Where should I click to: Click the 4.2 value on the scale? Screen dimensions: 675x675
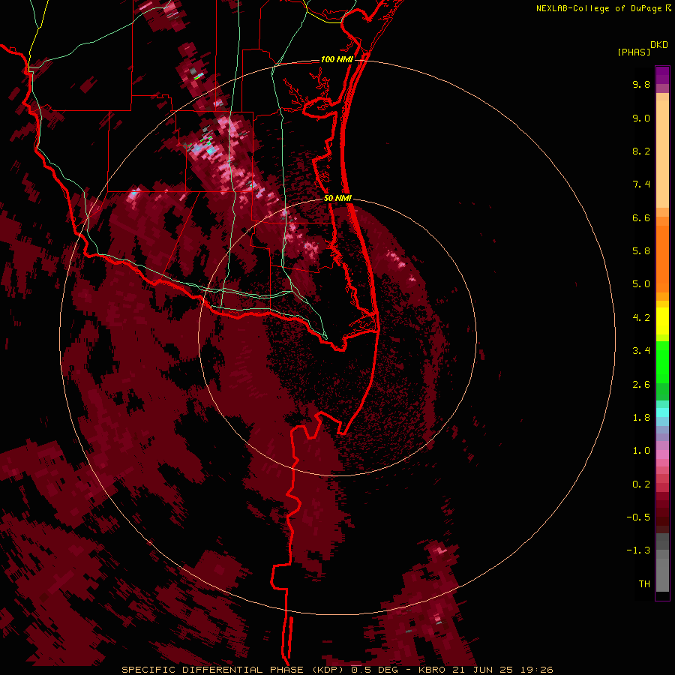[641, 318]
